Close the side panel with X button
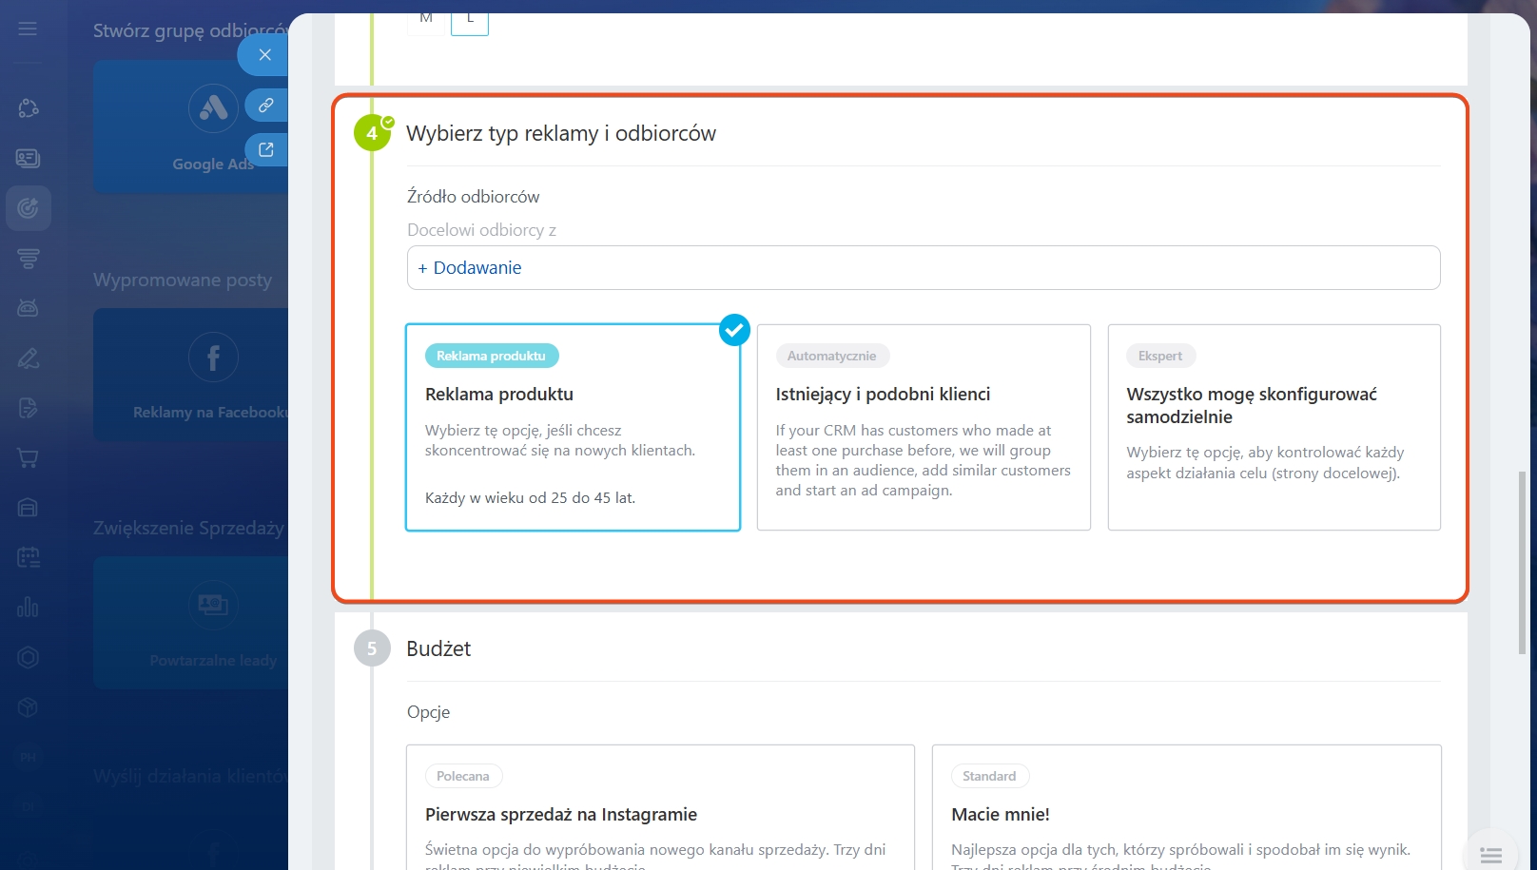1537x870 pixels. 264,55
